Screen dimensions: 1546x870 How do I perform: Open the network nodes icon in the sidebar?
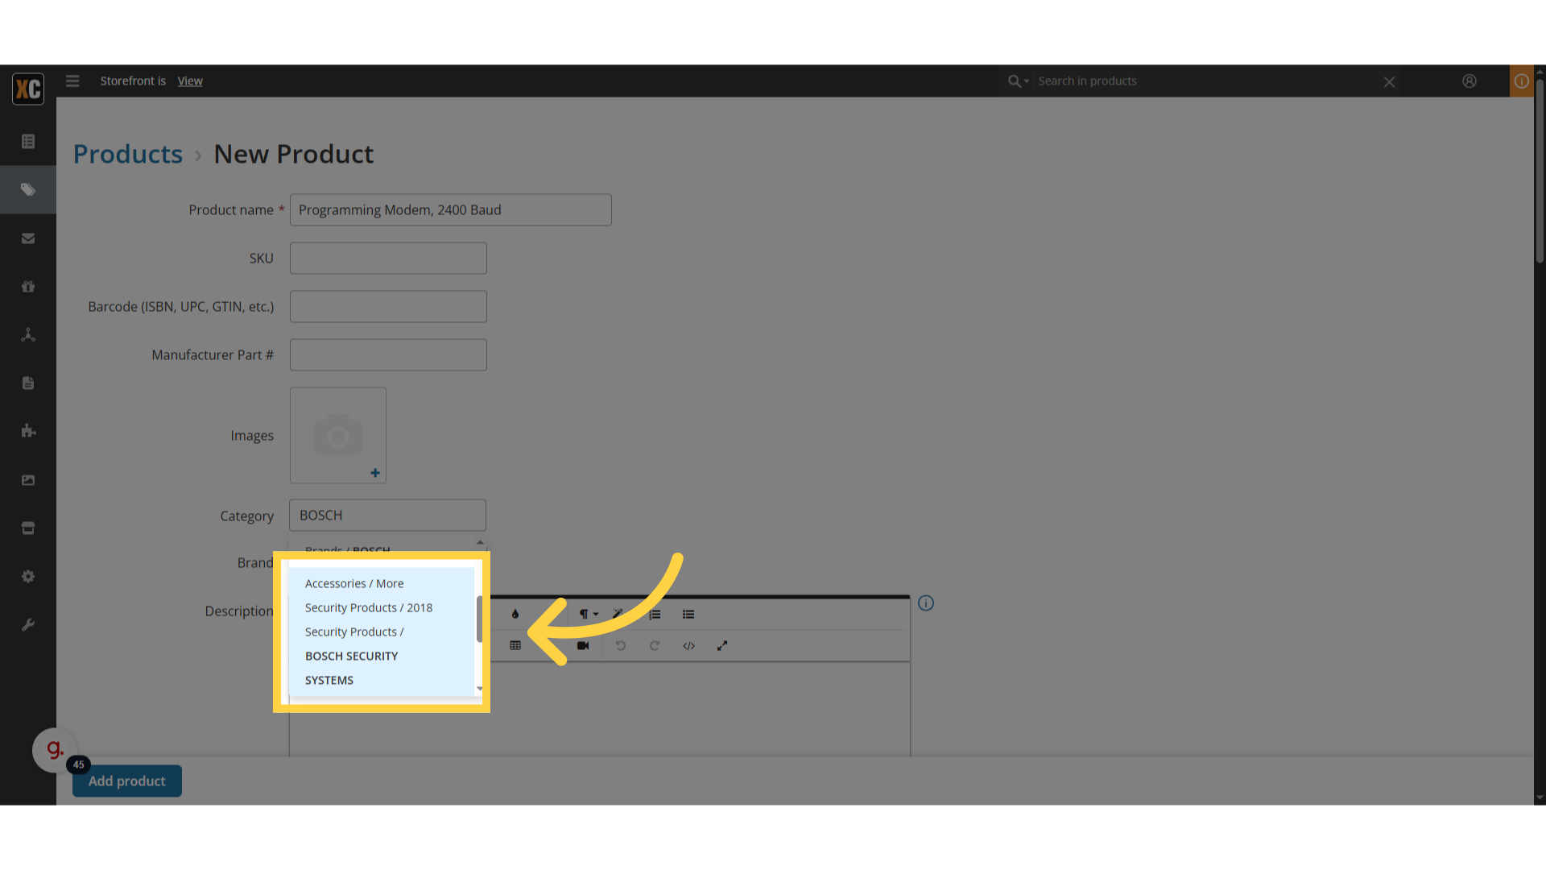[x=28, y=335]
